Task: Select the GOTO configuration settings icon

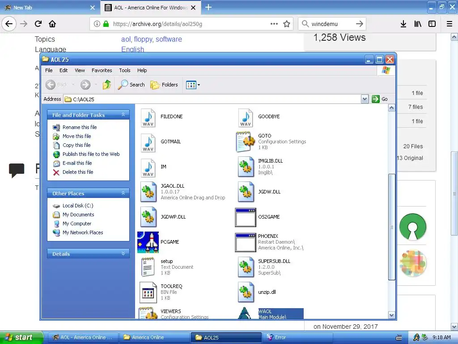Action: coord(245,142)
